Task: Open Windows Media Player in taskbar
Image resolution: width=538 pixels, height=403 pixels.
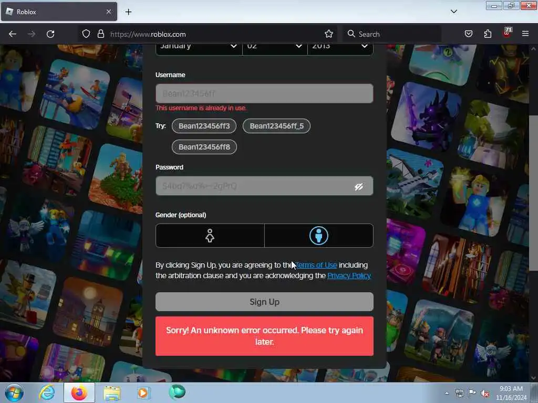Action: click(143, 393)
